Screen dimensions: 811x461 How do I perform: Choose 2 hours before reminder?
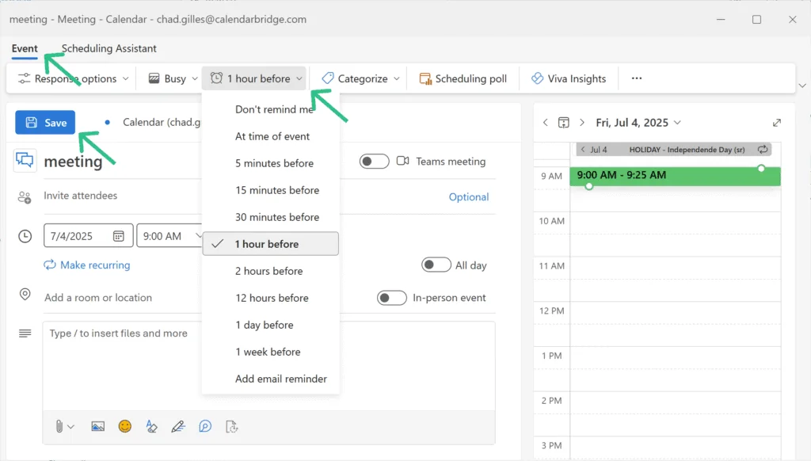271,271
